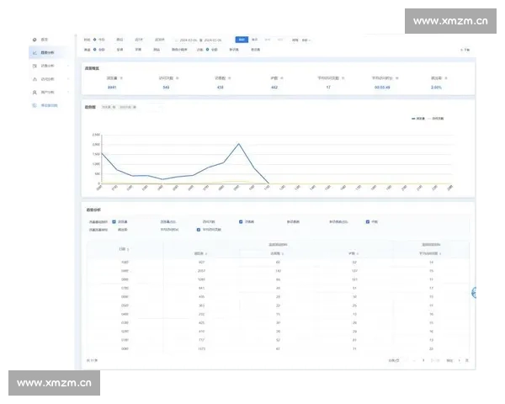This screenshot has height=404, width=505.
Task: Select the 昨日 time filter option
Action: [120, 40]
